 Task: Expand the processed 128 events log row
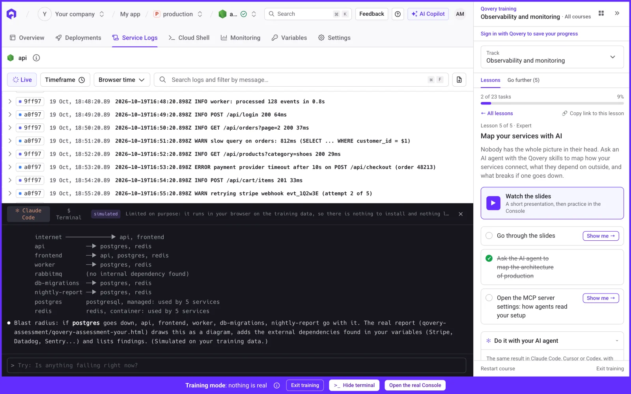click(x=10, y=102)
